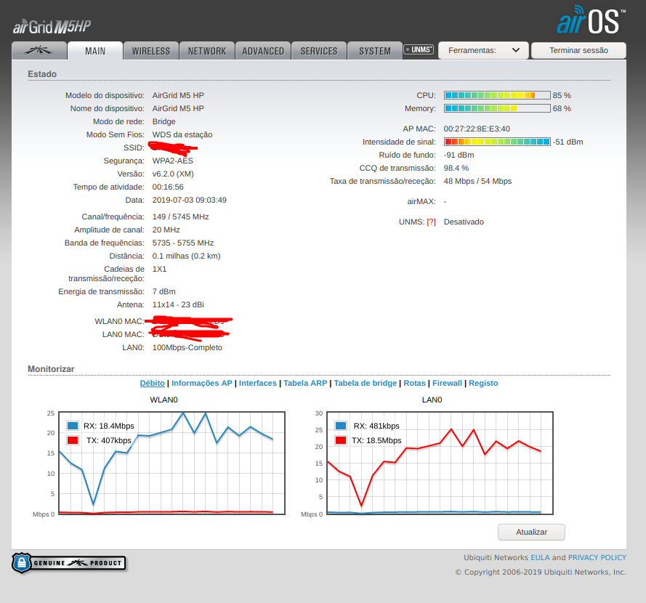Click the CPU percentage 85 %
The width and height of the screenshot is (646, 603).
pos(562,95)
